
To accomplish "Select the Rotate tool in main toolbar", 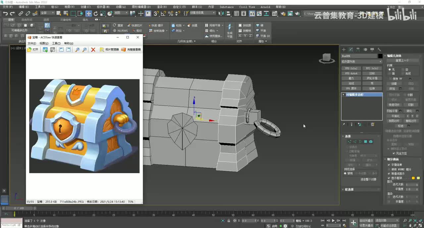I will pyautogui.click(x=96, y=14).
